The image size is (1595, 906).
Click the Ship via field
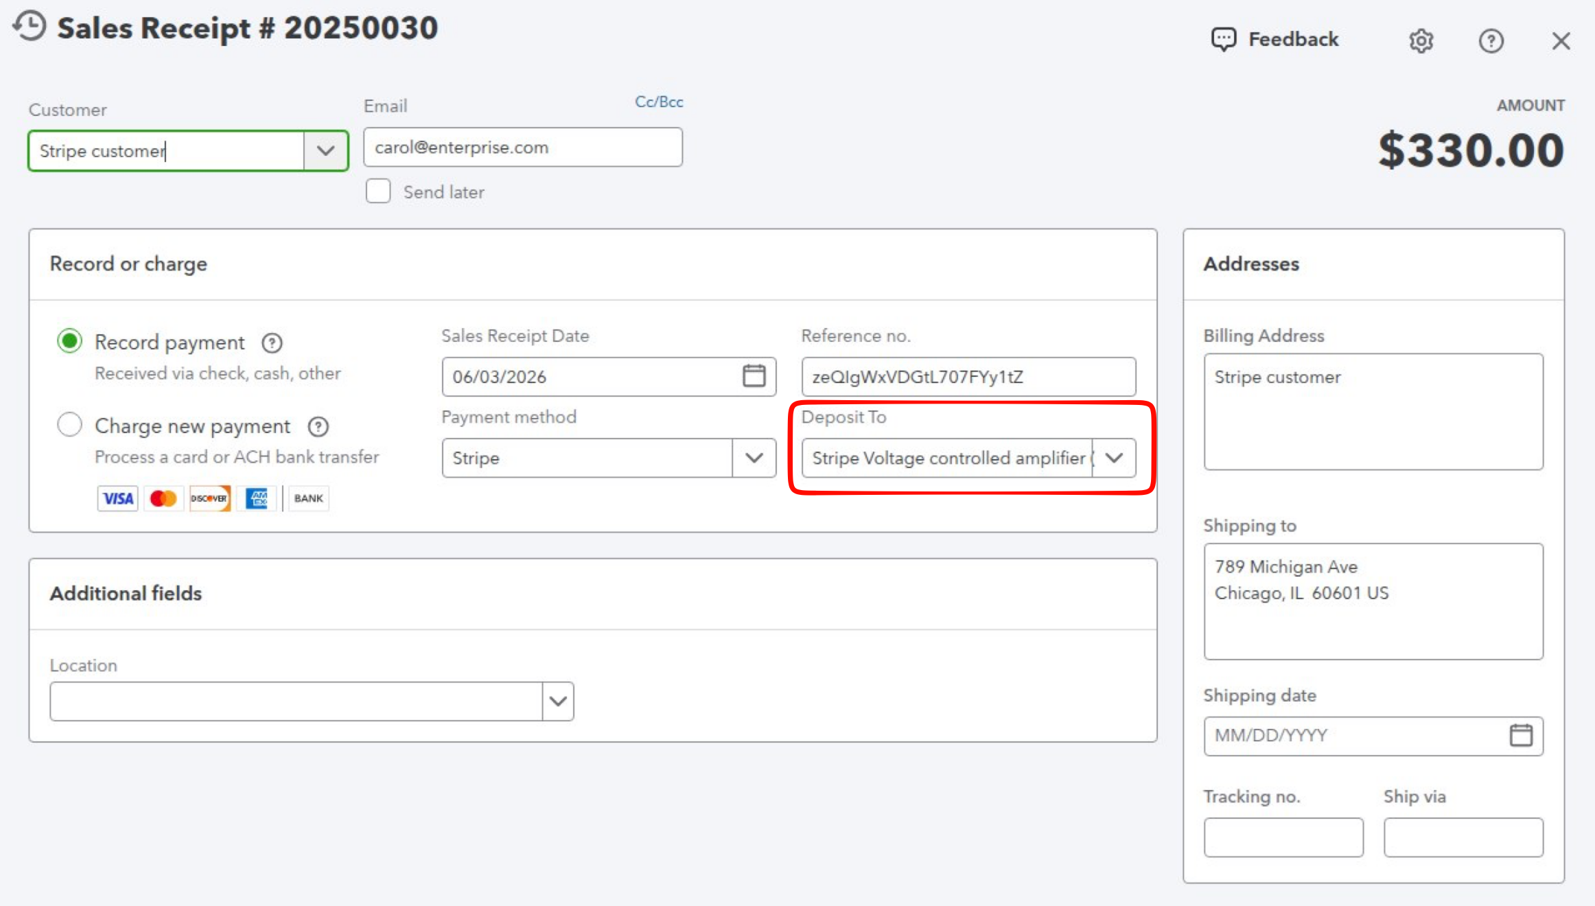click(1463, 837)
